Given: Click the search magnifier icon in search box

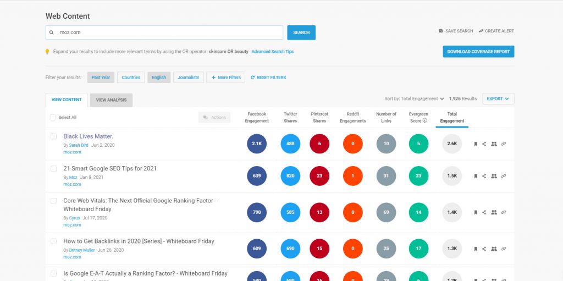Looking at the screenshot, I should click(51, 32).
